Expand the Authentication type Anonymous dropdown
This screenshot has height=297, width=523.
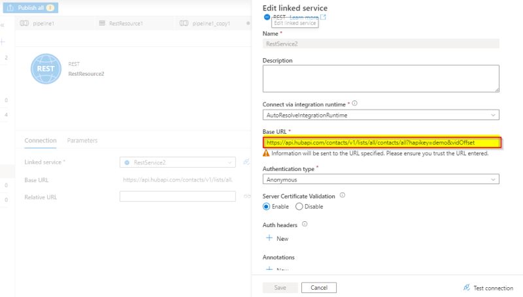380,180
